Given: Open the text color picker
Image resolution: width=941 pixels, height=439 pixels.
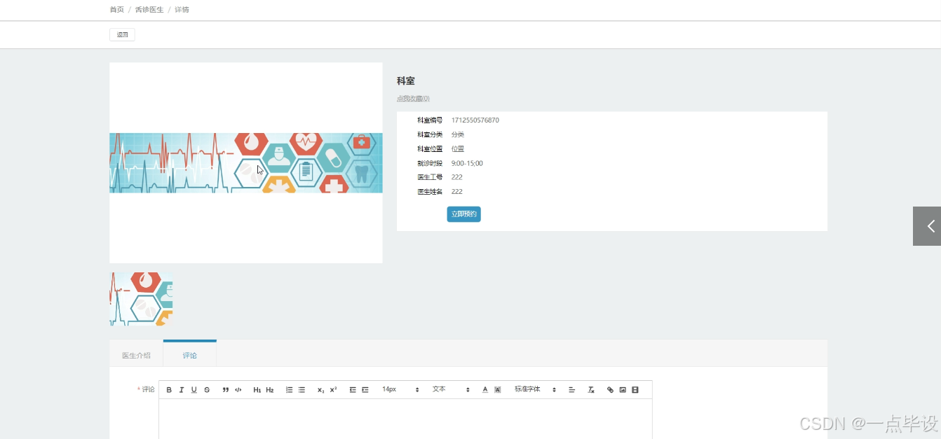Looking at the screenshot, I should [485, 390].
